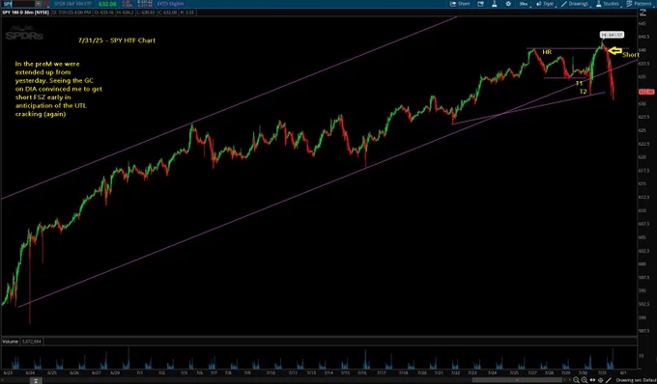Click the camera snapshot icon beside Share
This screenshot has width=657, height=384.
coord(480,4)
